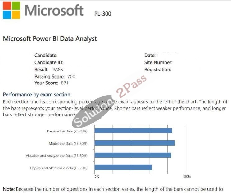Click the Microsoft wordmark text

click(54, 10)
